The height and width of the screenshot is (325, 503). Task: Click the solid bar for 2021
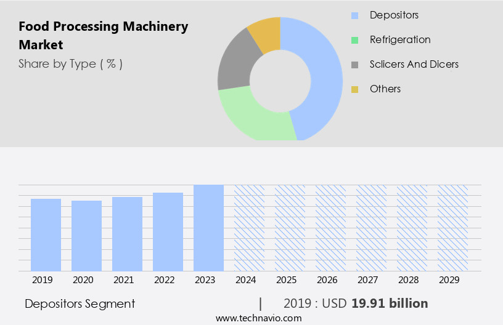(x=128, y=234)
